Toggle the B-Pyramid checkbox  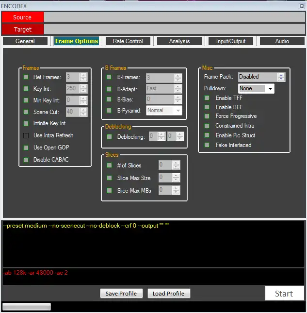click(x=109, y=110)
